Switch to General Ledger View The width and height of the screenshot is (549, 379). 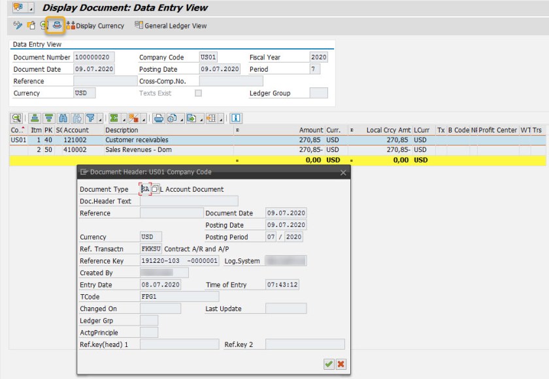[x=170, y=25]
